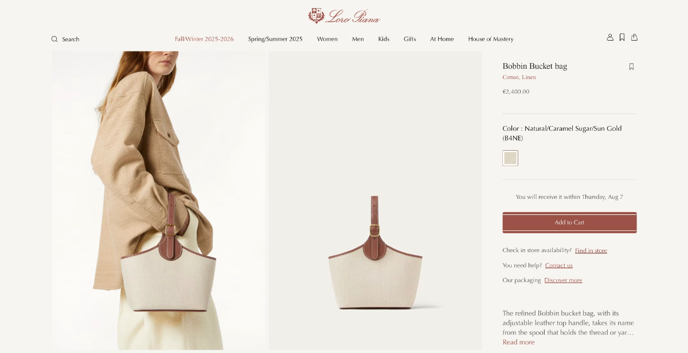Open the standalone bag product image
This screenshot has height=353, width=688.
pyautogui.click(x=376, y=201)
